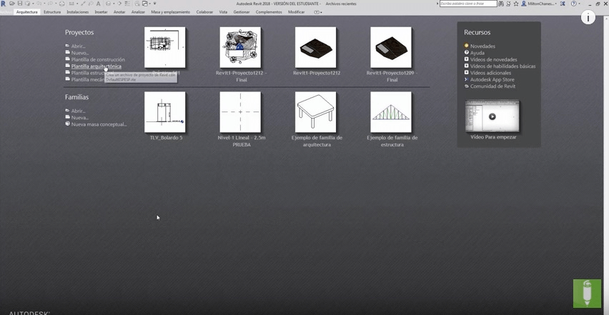Play the Vídeo Para empezar video
The height and width of the screenshot is (315, 609).
click(x=492, y=116)
